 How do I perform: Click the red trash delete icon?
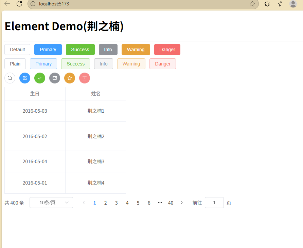pos(85,78)
